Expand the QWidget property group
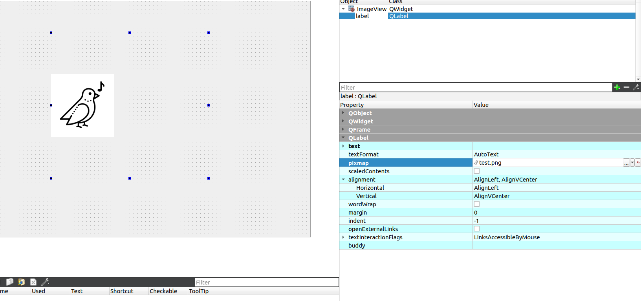 [343, 121]
